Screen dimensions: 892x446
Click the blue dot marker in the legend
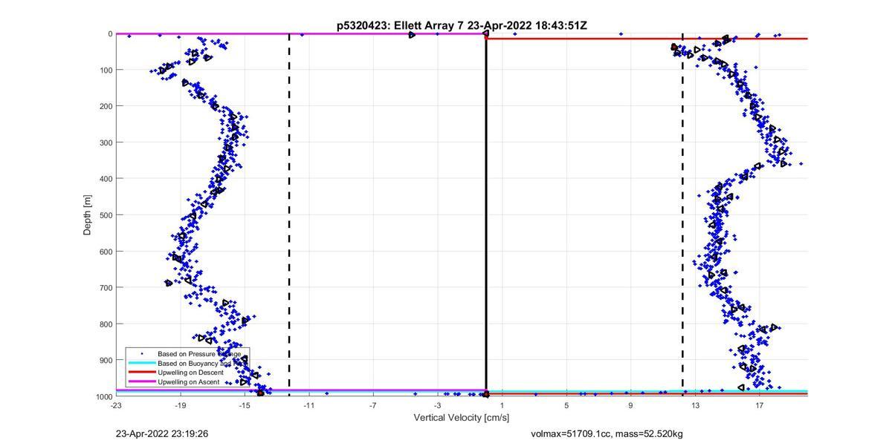[141, 355]
